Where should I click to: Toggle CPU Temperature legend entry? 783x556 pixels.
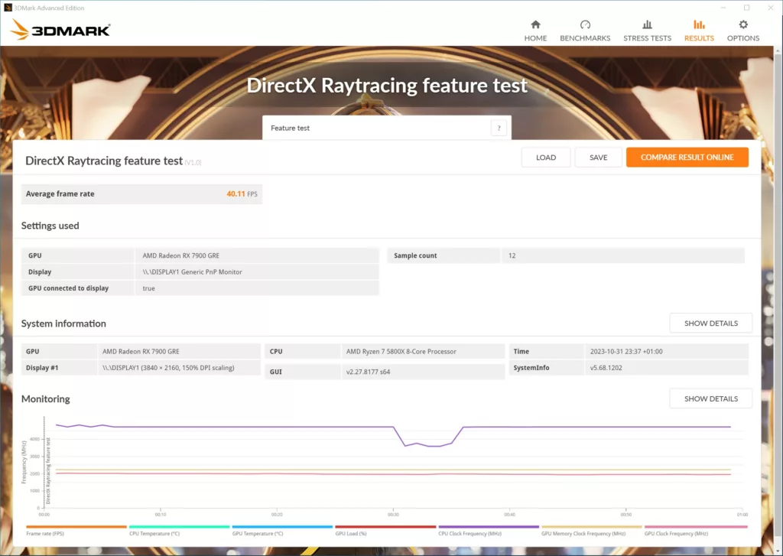tap(179, 530)
